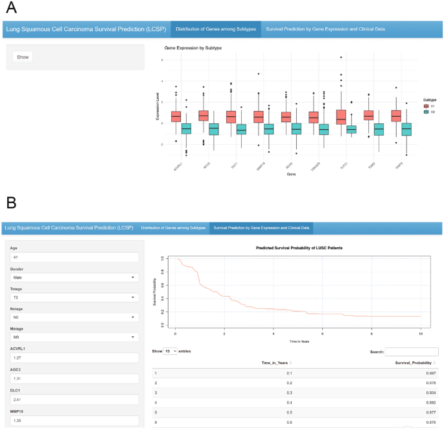The height and width of the screenshot is (429, 444).
Task: Click the Gene Expression by Subtype plot title
Action: click(193, 48)
